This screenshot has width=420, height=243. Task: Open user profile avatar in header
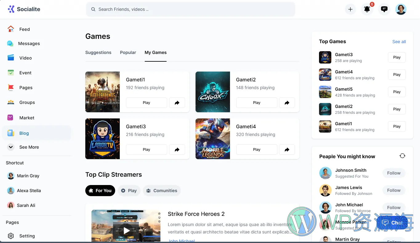pos(401,9)
